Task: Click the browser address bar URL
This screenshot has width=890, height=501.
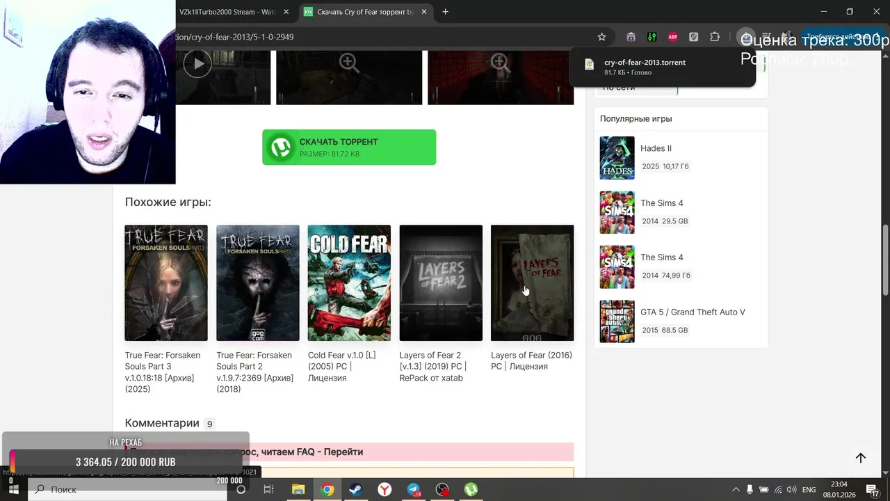Action: click(235, 37)
